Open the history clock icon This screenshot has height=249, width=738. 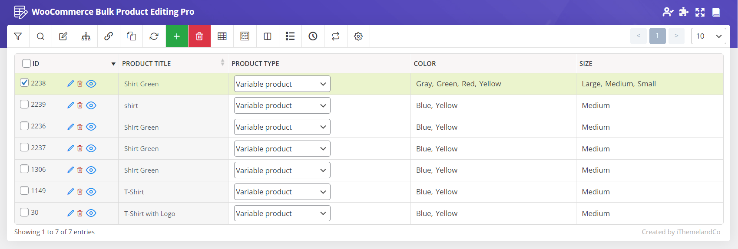click(313, 36)
